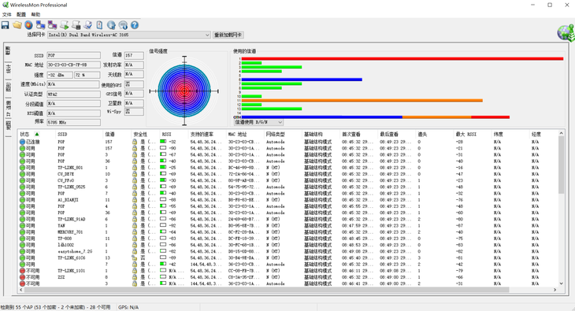The width and height of the screenshot is (575, 311).
Task: Click the globe info bubble toolbar icon
Action: (x=123, y=25)
